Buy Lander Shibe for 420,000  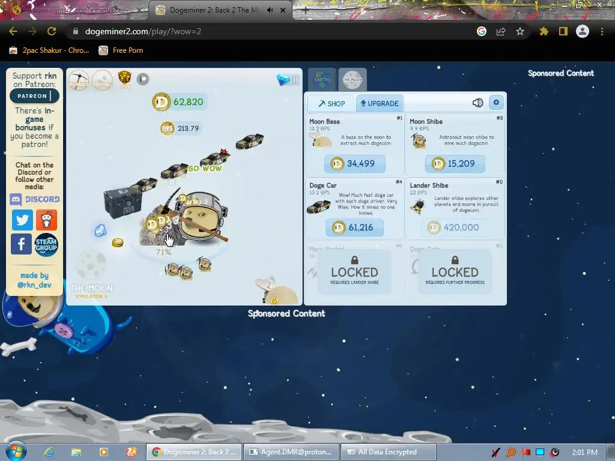click(455, 227)
